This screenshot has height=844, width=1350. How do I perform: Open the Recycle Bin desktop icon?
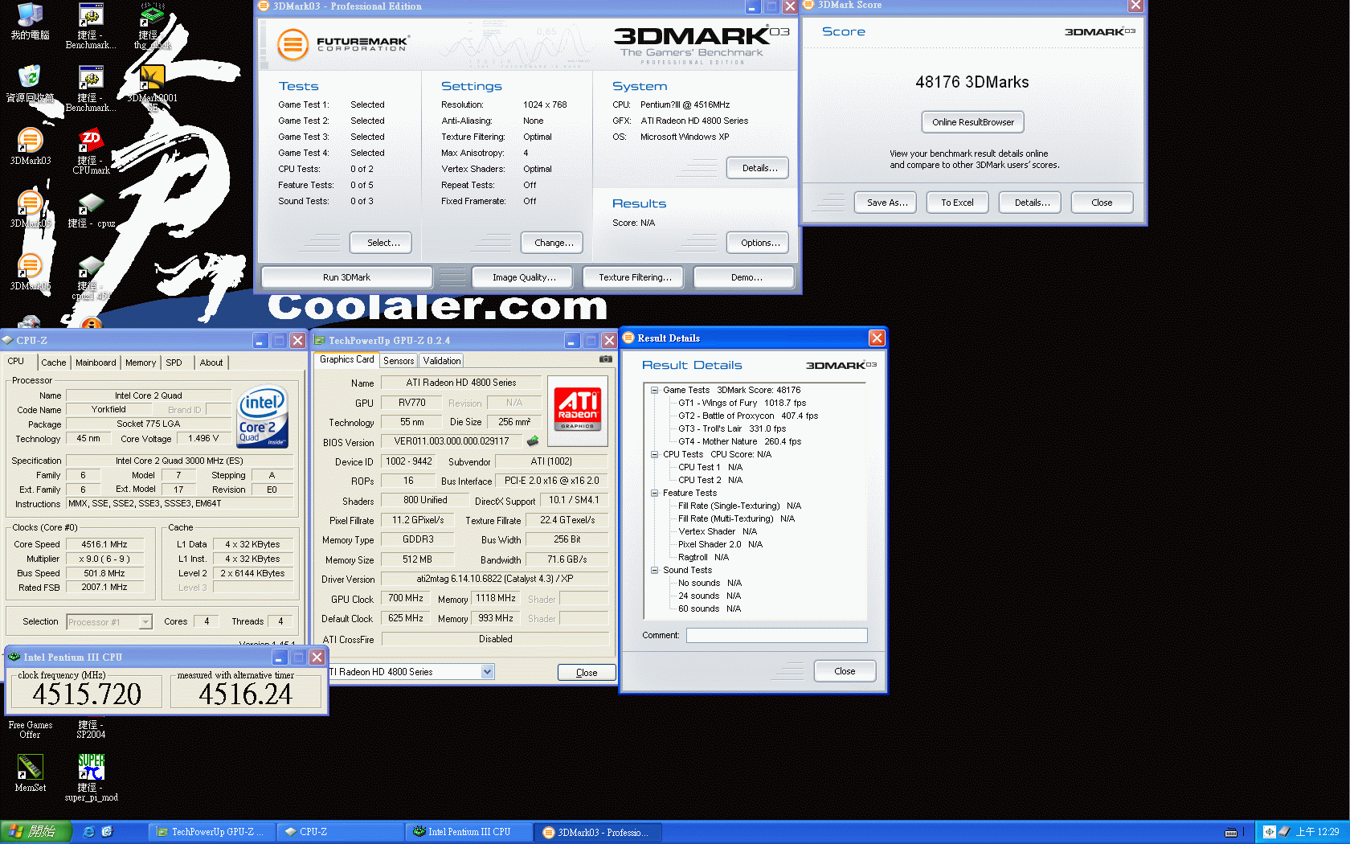click(30, 84)
